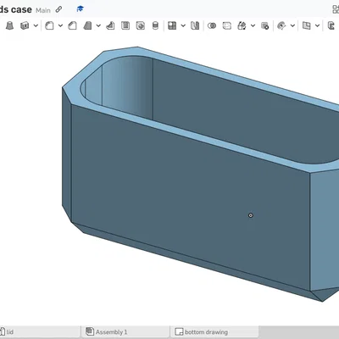
Task: Select the Mirror tool
Action: point(195,25)
